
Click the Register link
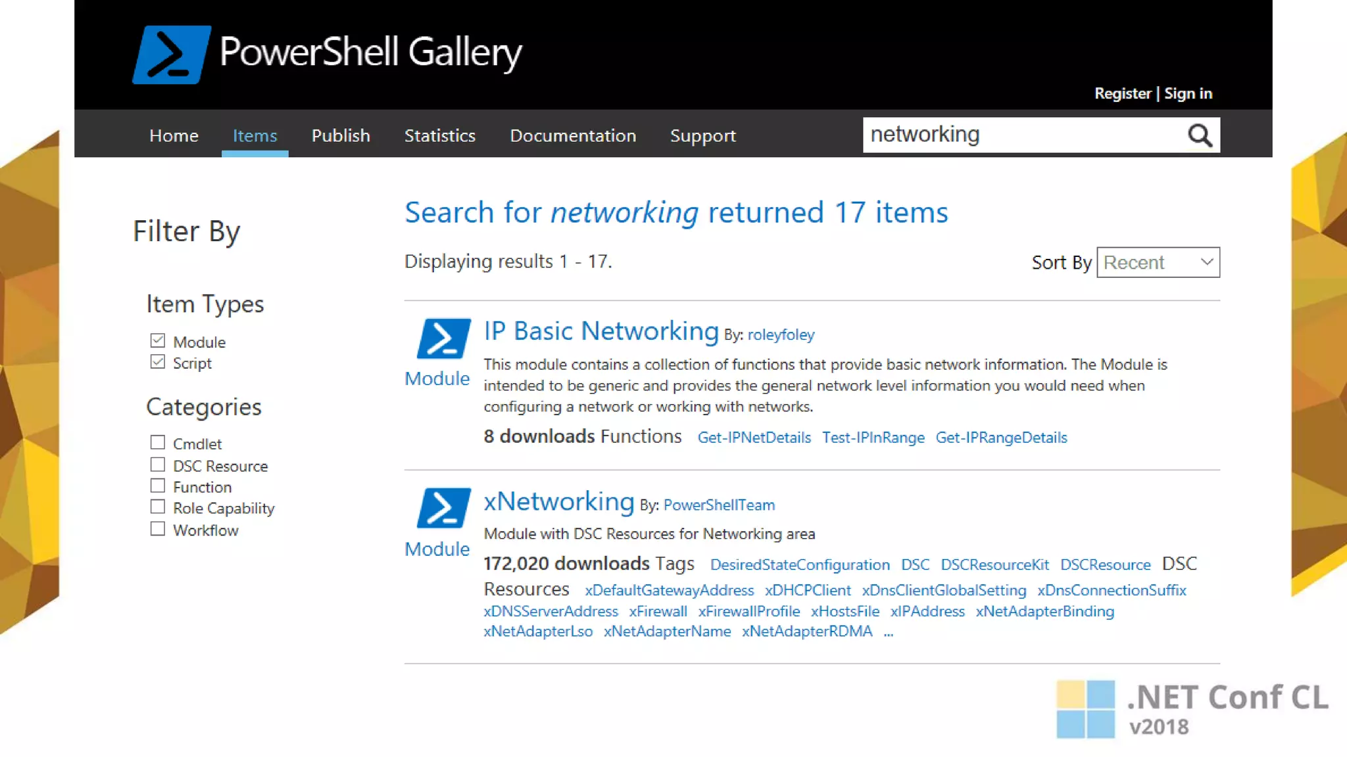point(1123,93)
